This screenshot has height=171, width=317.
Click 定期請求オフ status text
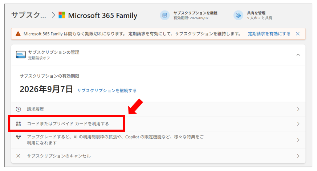point(39,58)
